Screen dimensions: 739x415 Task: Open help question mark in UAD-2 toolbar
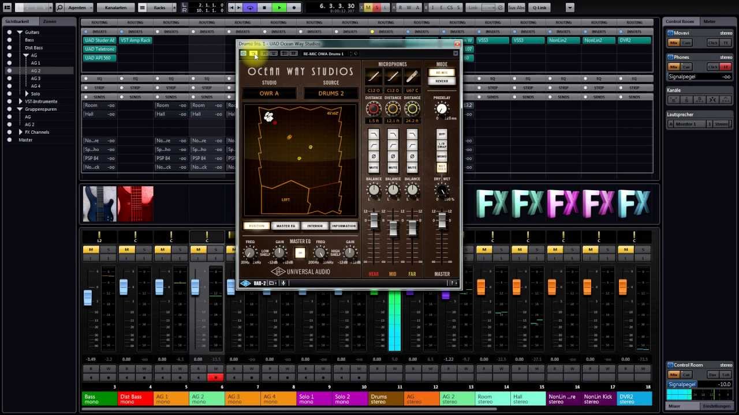pyautogui.click(x=453, y=283)
